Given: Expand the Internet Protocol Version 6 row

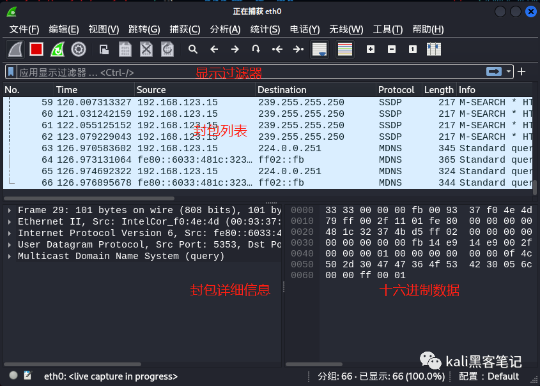Looking at the screenshot, I should 10,233.
